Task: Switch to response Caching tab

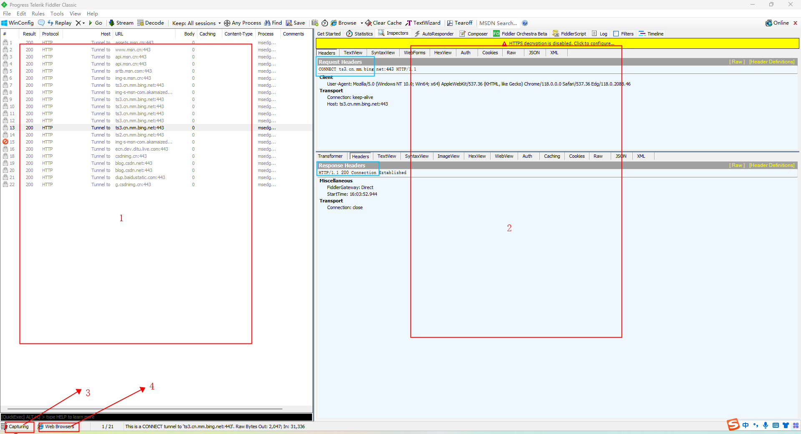Action: (552, 156)
